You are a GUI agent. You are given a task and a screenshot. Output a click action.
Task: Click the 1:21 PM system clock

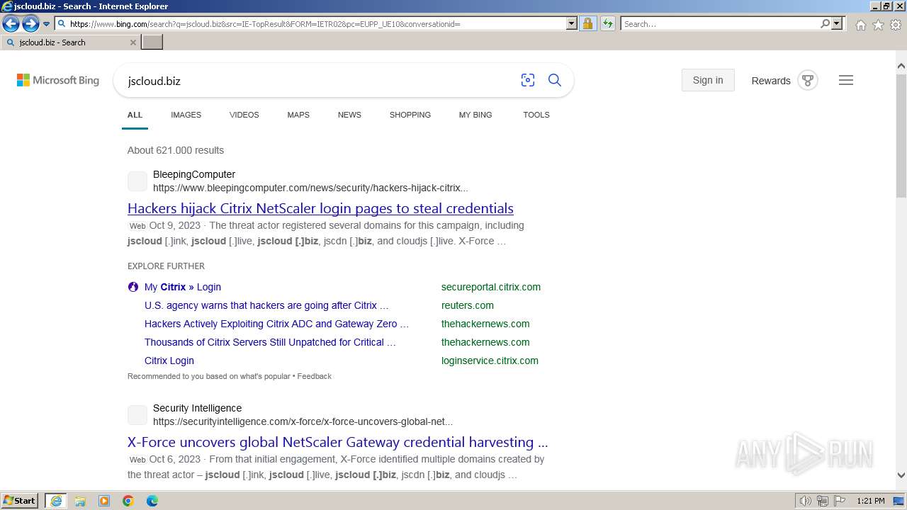point(871,501)
